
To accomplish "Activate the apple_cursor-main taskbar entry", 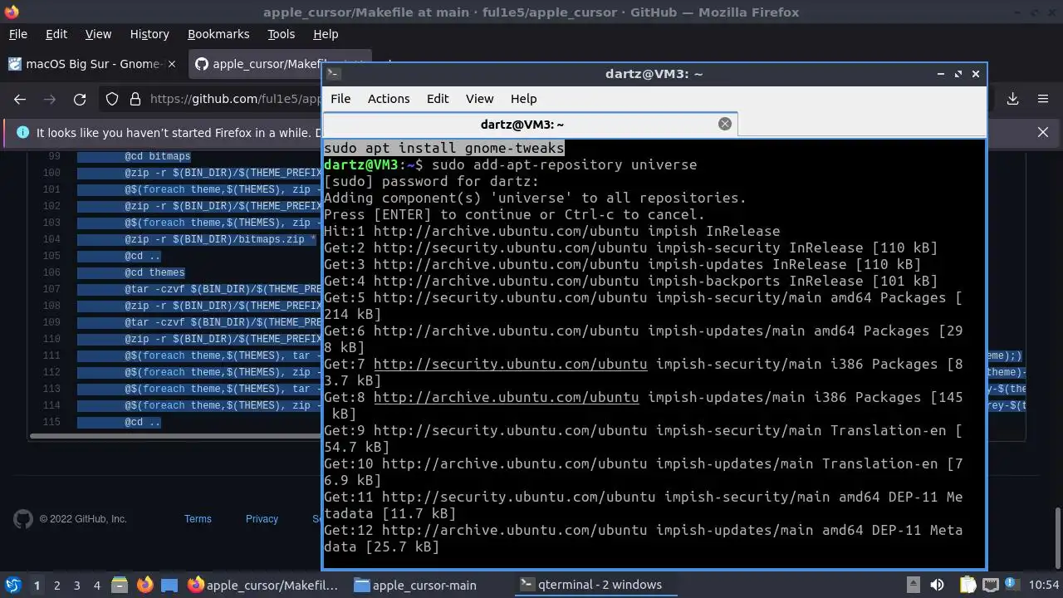I will pos(415,585).
